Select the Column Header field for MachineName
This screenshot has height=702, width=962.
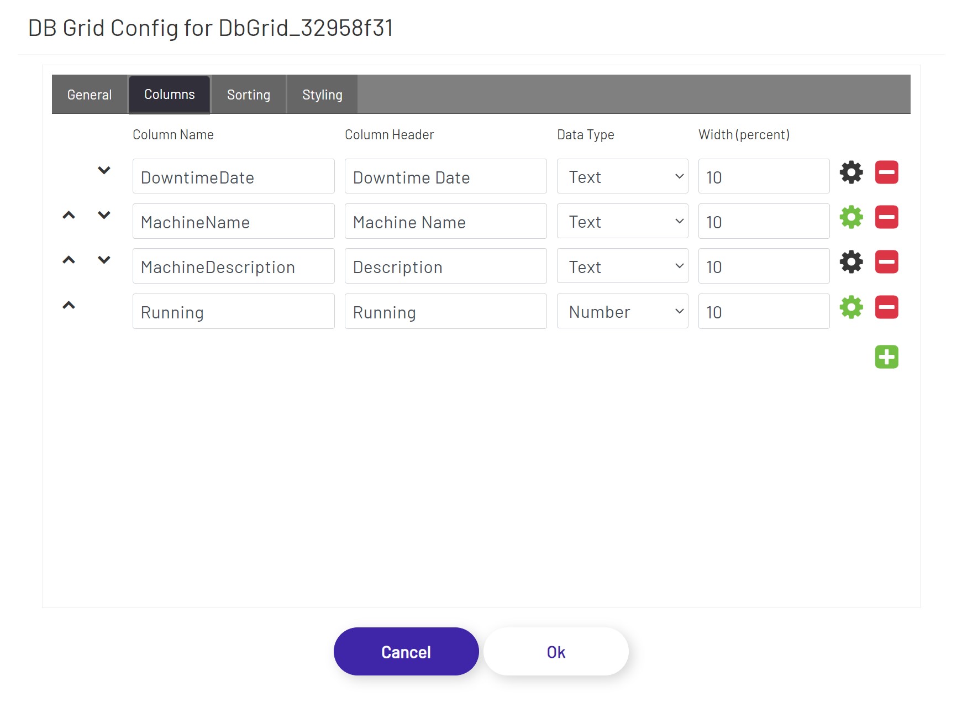click(x=445, y=221)
